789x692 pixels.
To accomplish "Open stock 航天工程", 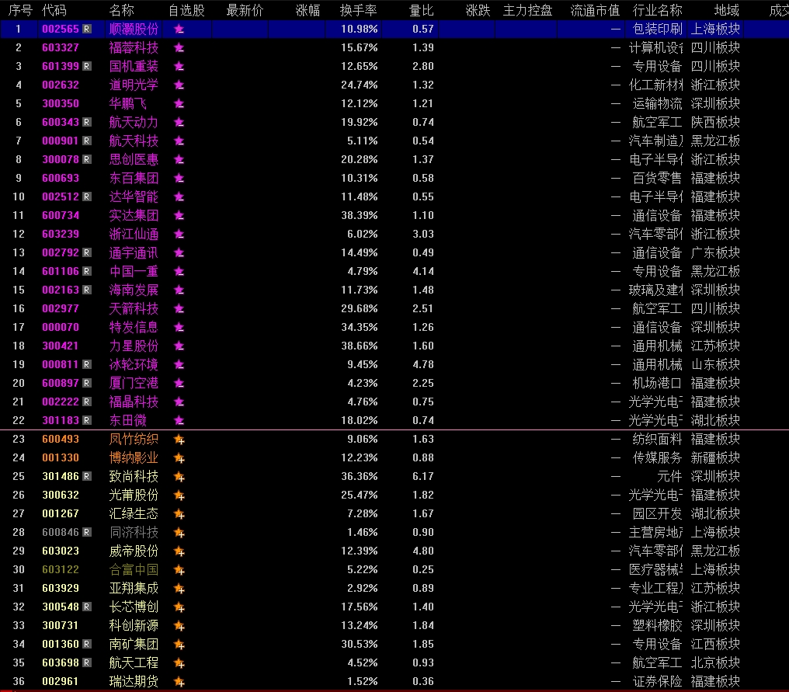I will (x=134, y=662).
